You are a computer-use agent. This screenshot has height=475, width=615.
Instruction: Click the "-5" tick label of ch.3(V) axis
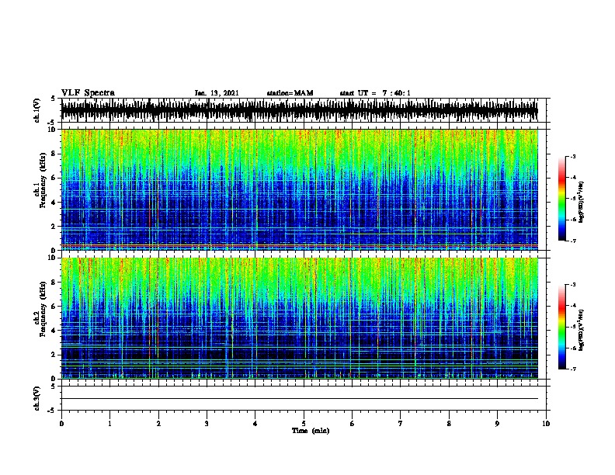(x=52, y=411)
